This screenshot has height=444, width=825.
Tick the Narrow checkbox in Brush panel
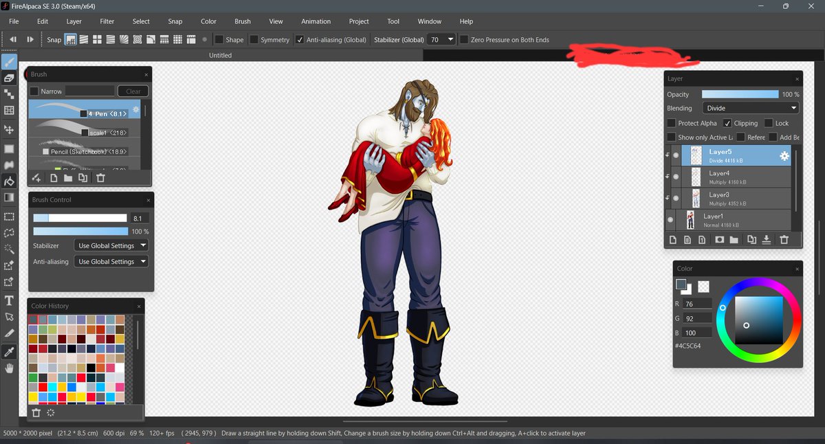point(34,91)
